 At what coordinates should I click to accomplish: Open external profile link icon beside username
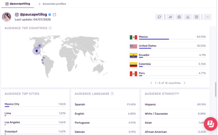click(x=54, y=14)
